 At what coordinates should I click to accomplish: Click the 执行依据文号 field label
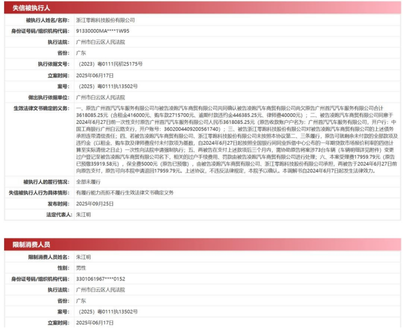point(53,64)
